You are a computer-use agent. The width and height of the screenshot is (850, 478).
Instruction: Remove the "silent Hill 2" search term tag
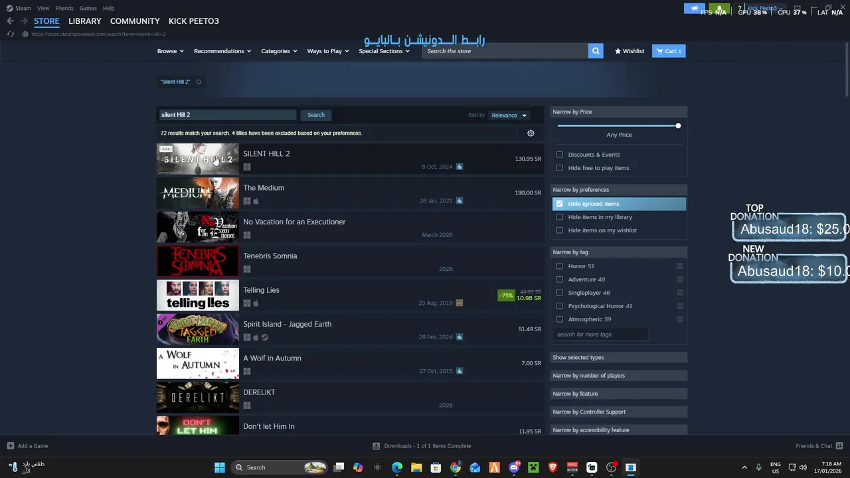199,82
